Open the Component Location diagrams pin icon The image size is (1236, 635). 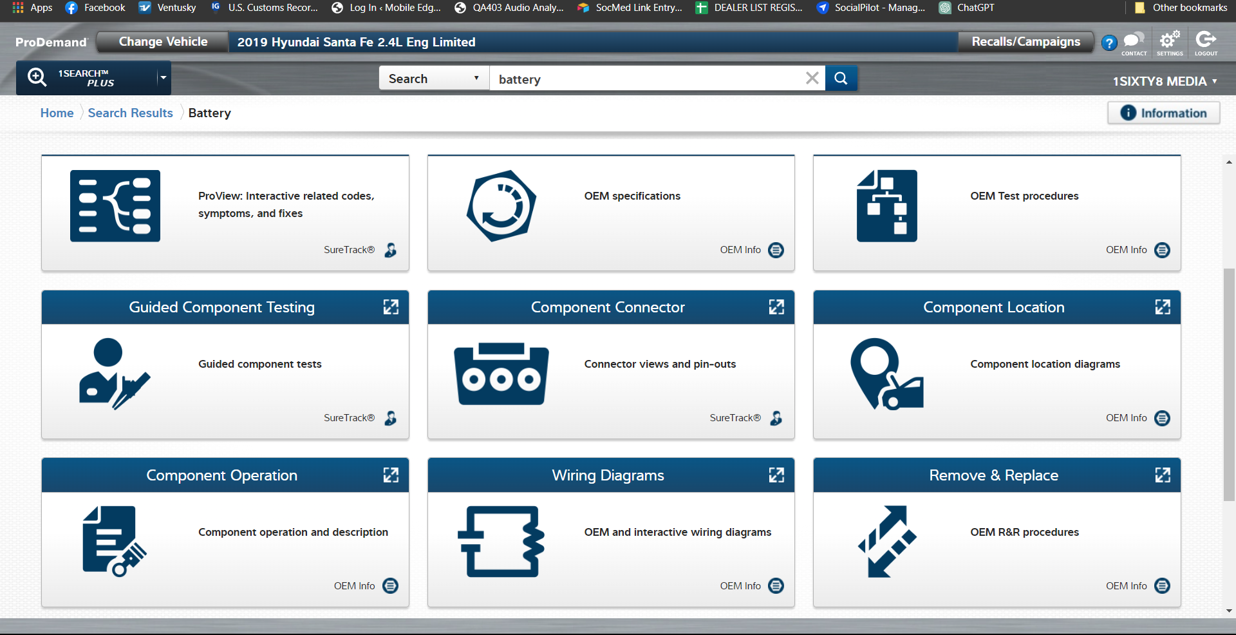(888, 374)
